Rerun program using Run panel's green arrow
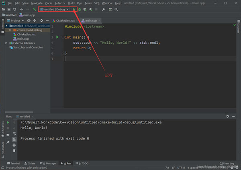The height and width of the screenshot is (170, 241). pos(8,122)
